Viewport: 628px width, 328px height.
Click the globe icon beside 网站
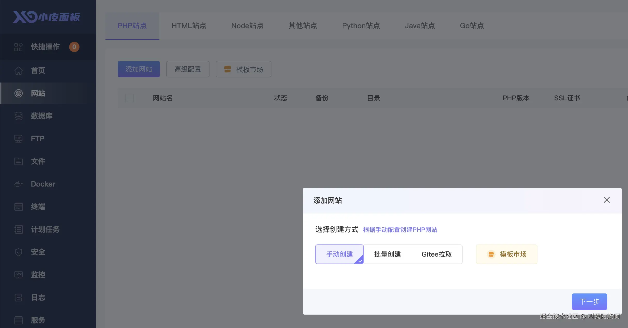(x=18, y=93)
